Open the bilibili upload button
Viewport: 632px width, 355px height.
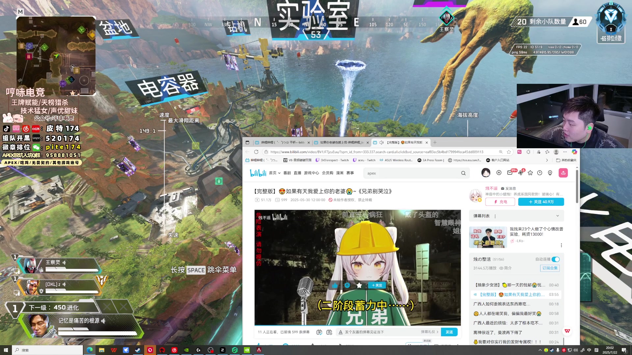click(x=563, y=173)
